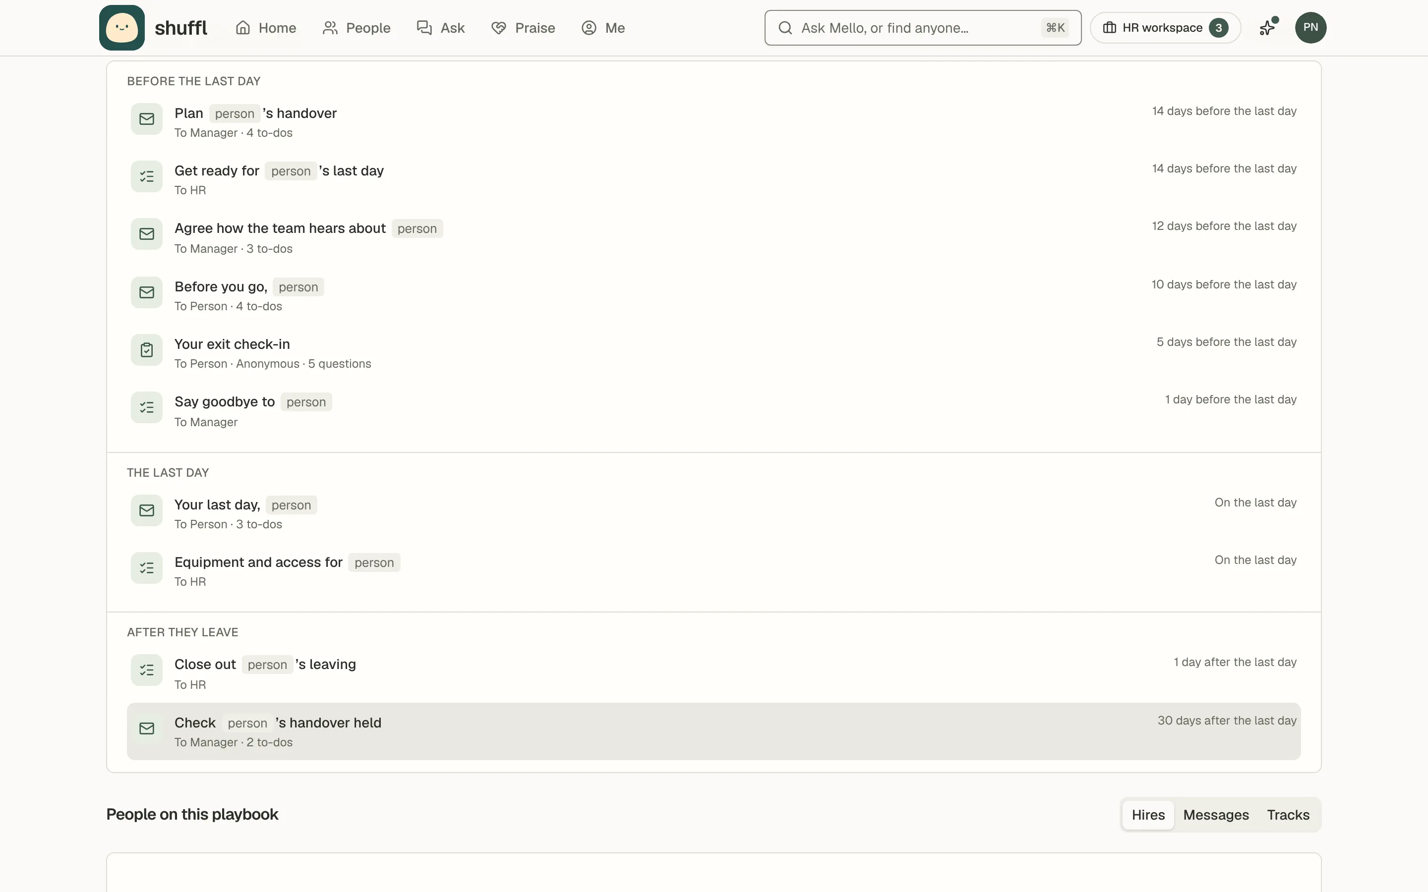The image size is (1428, 892).
Task: Focus the Ask Mello search field
Action: 922,28
